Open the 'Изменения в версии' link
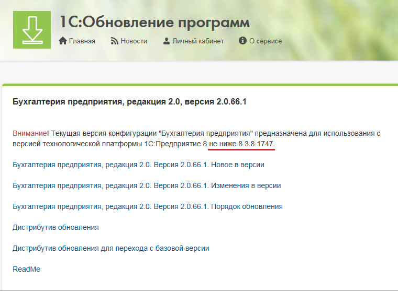 click(147, 185)
